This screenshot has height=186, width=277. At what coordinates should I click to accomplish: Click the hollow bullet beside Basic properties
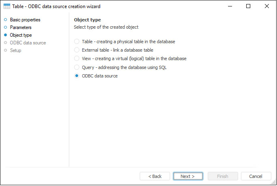(x=5, y=20)
